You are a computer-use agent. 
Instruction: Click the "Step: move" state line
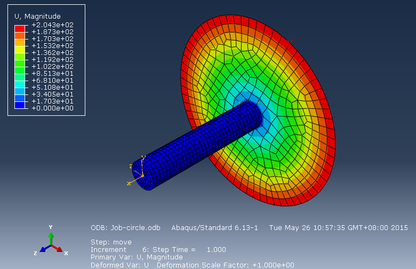point(111,242)
